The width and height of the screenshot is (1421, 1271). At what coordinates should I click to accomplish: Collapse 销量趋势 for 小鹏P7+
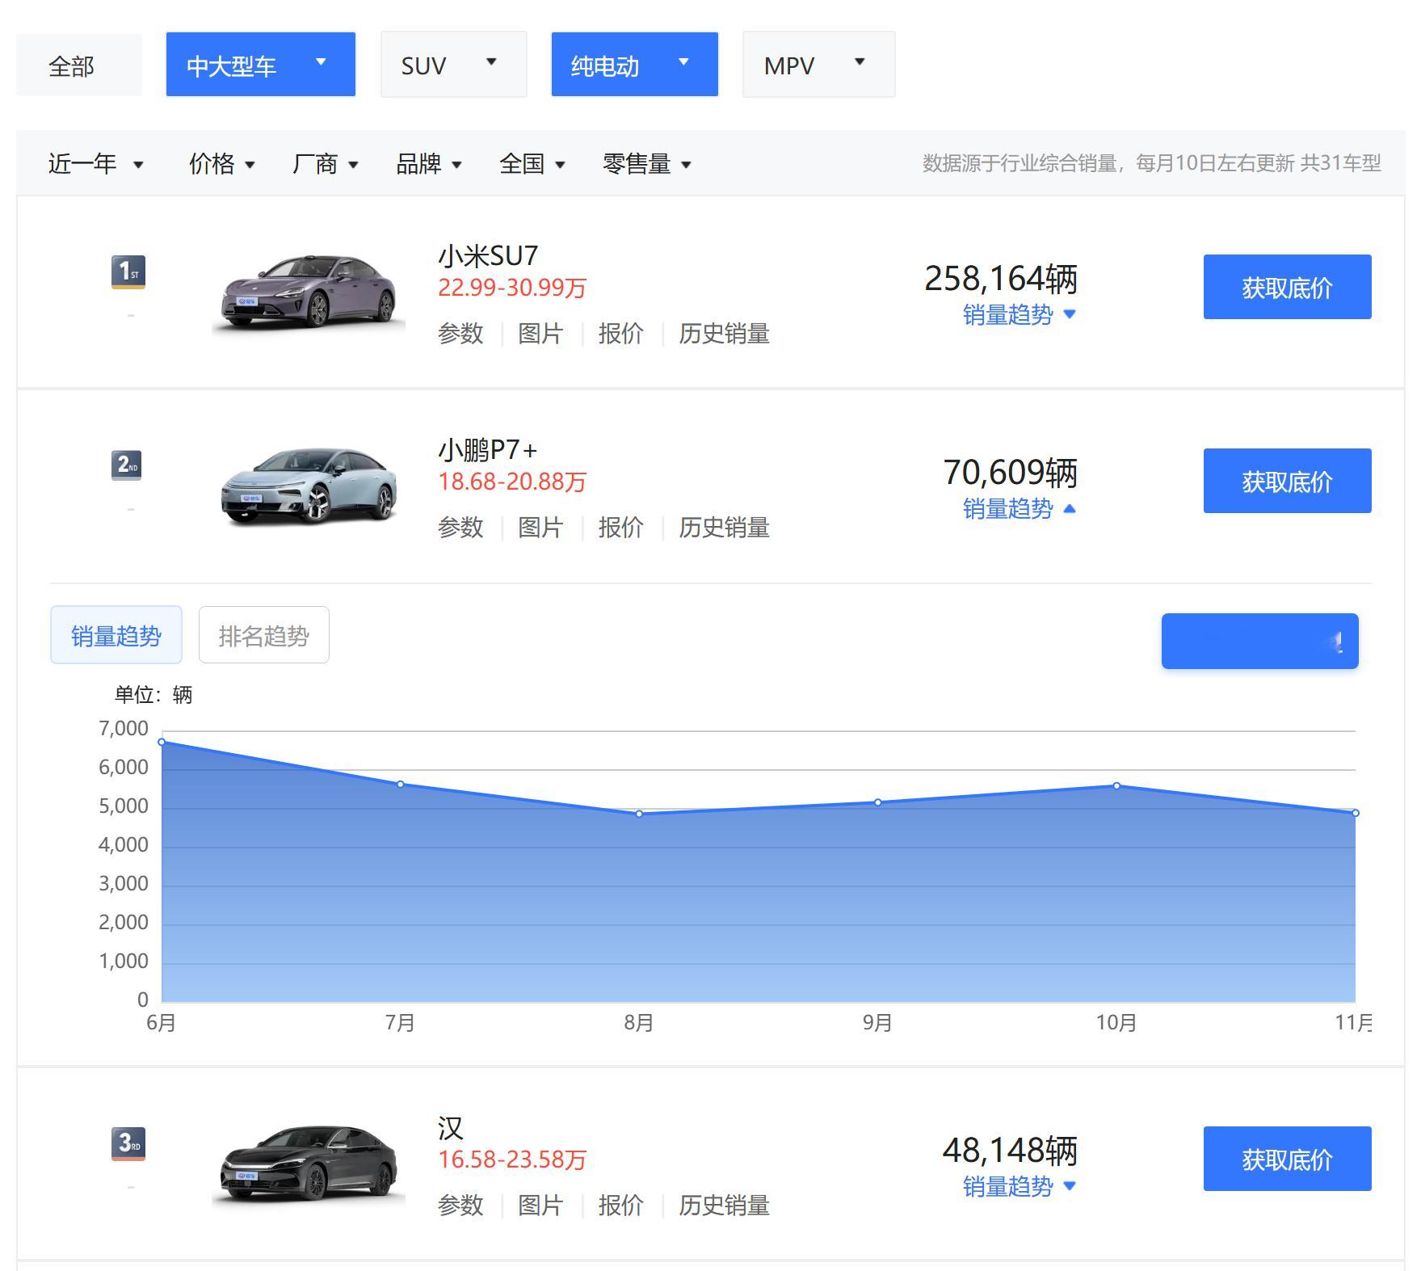click(x=1020, y=508)
